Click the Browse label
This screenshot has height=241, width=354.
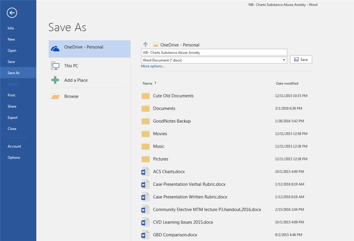click(71, 97)
